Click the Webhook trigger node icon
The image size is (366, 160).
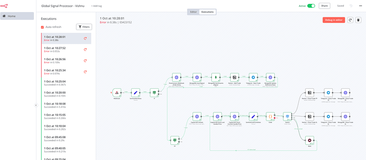pyautogui.click(x=117, y=93)
